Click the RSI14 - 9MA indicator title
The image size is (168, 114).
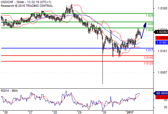(x=9, y=91)
